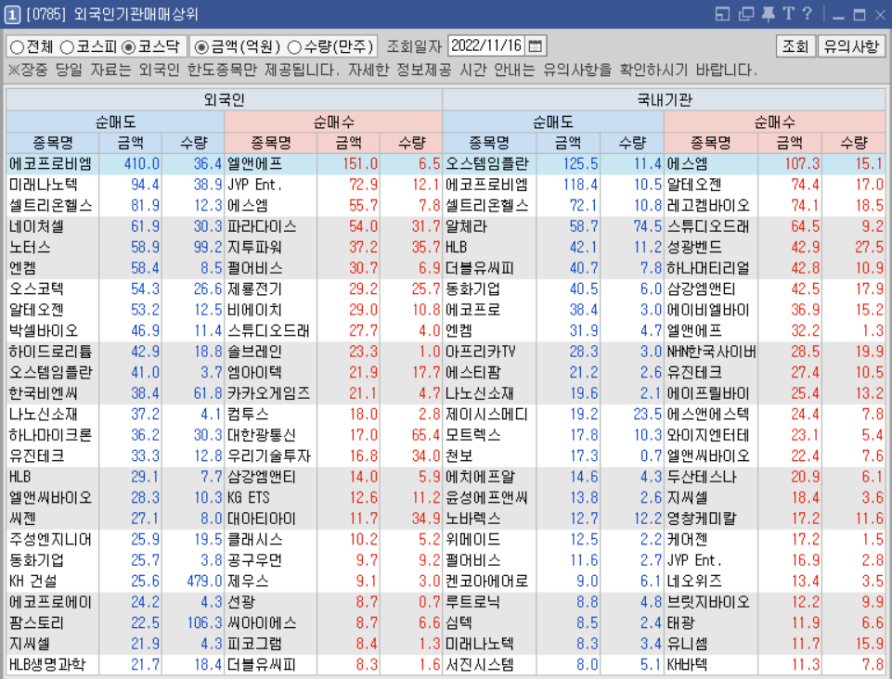
Task: Select KH 건설 in the table
Action: [33, 581]
